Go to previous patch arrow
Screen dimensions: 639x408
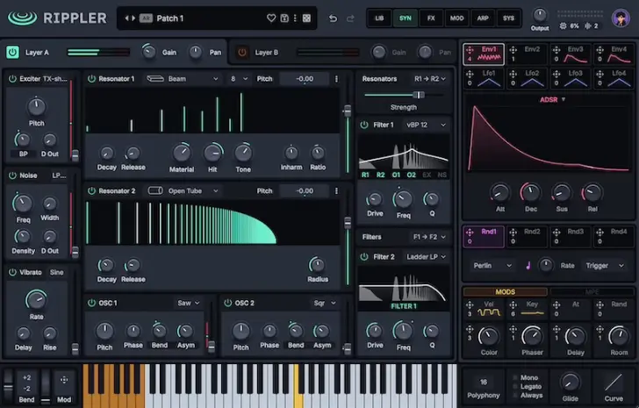point(126,18)
